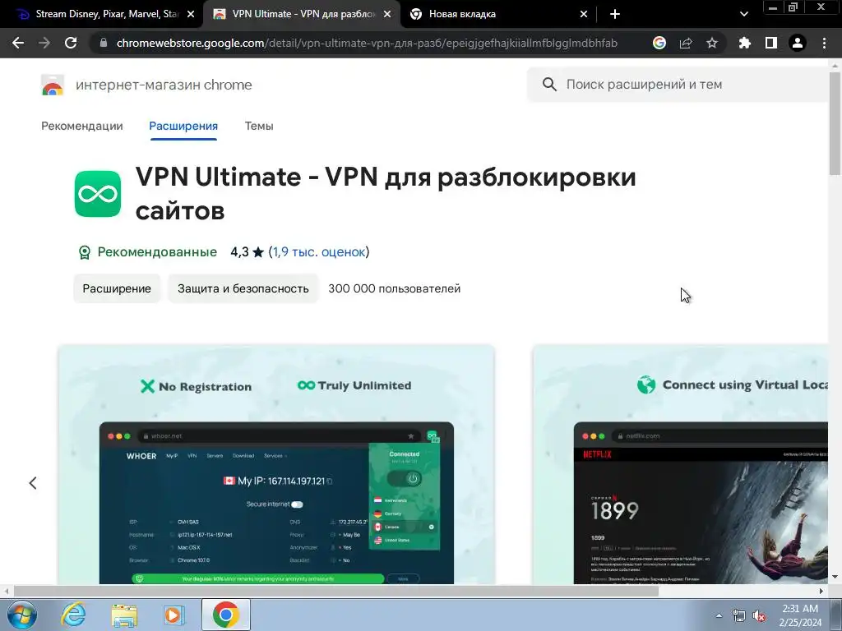Click the padlock site info icon
The width and height of the screenshot is (842, 631).
click(x=104, y=43)
